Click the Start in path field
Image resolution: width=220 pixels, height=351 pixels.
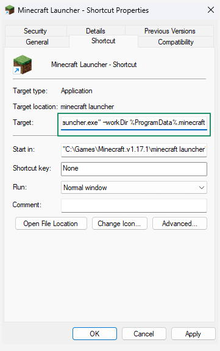click(134, 149)
